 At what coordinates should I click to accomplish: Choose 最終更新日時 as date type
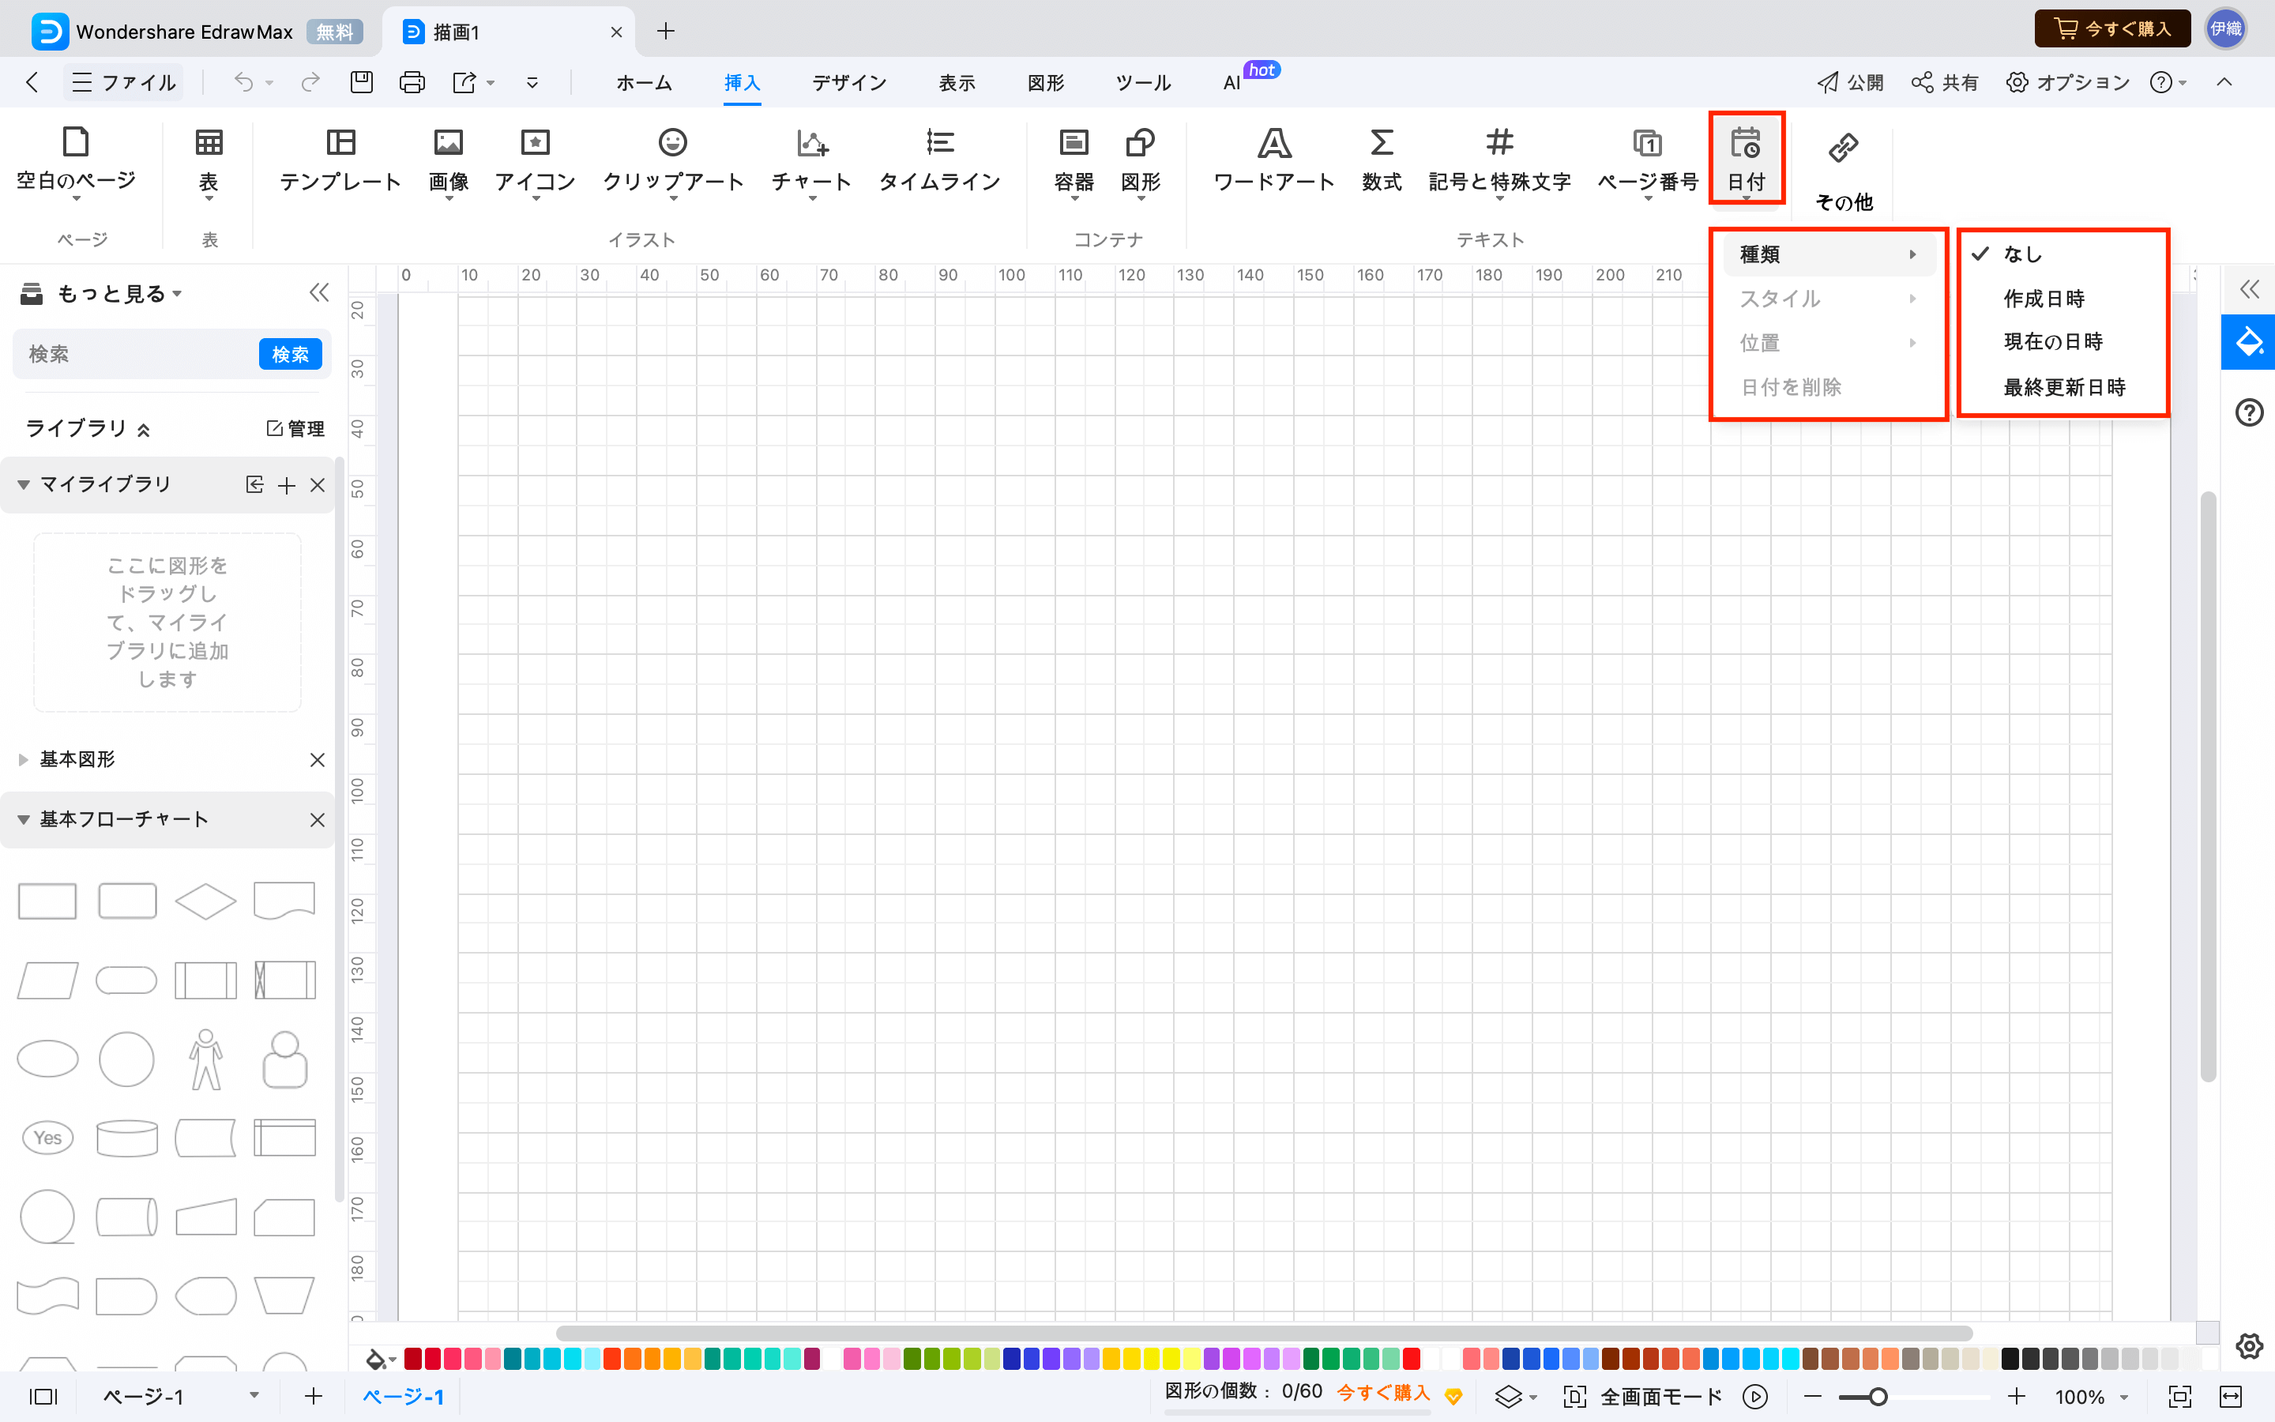(2063, 386)
